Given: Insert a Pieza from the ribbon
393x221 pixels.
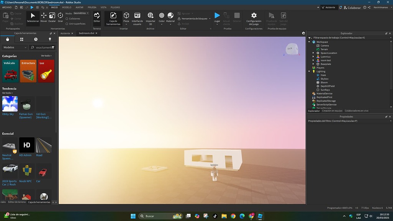Looking at the screenshot, I should click(126, 16).
